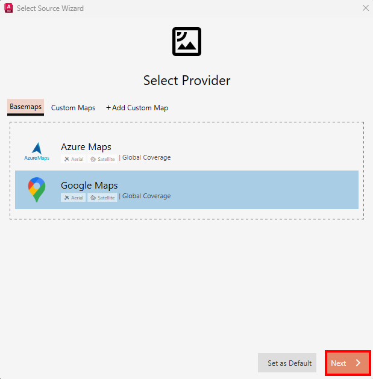Click the Set as Default button
This screenshot has height=379, width=373.
click(x=287, y=363)
